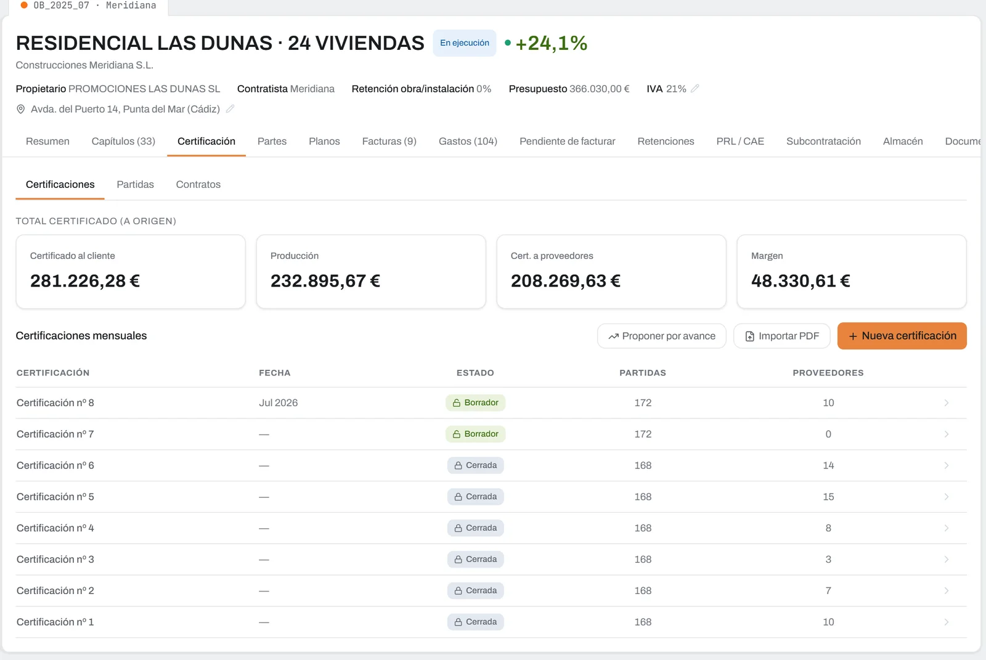The width and height of the screenshot is (986, 660).
Task: Expand Certificación nº 5 row chevron
Action: tap(947, 497)
